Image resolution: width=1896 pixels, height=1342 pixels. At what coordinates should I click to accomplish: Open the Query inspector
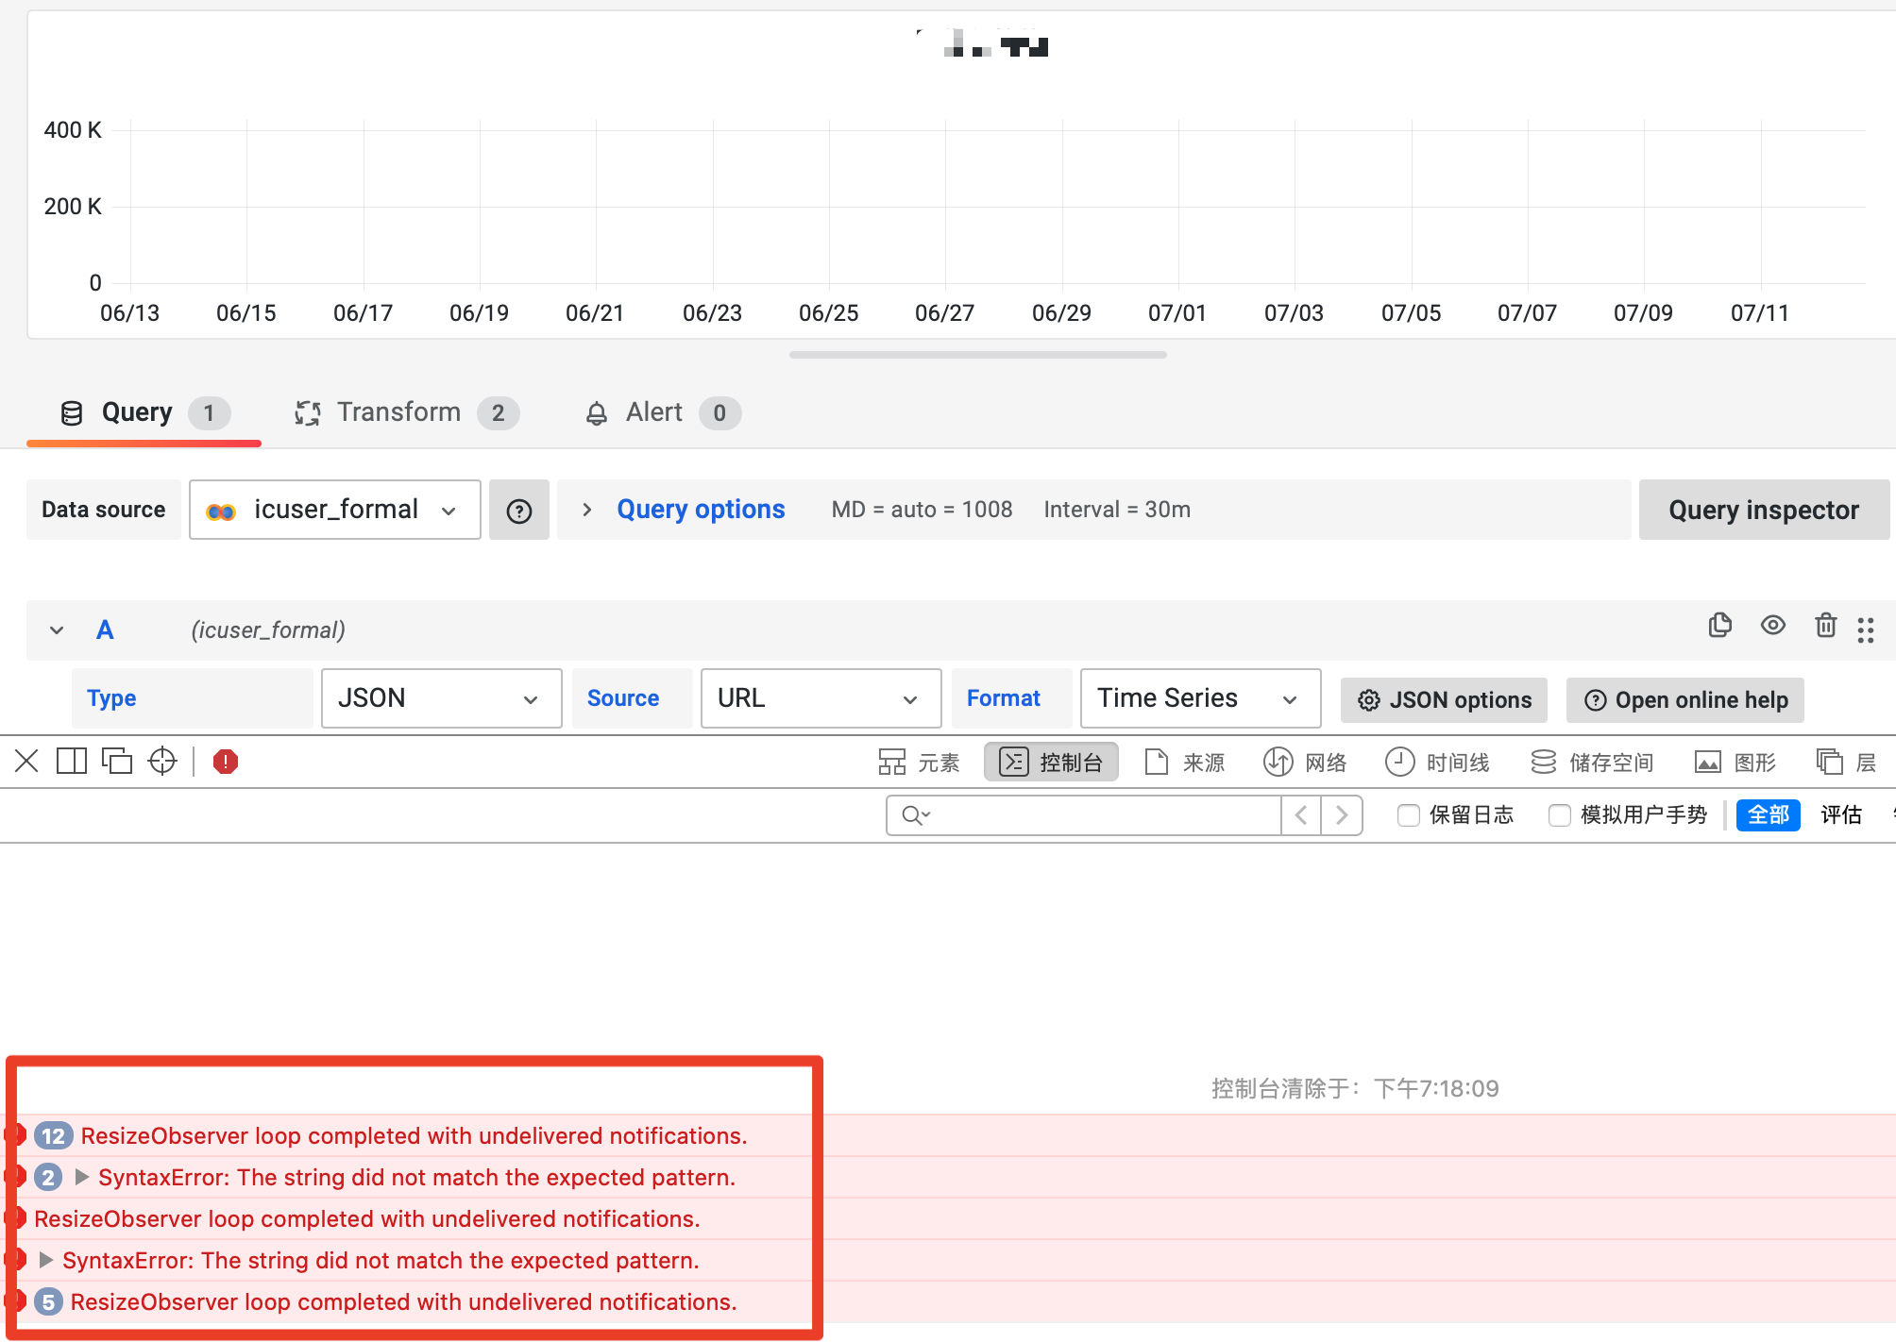click(1764, 510)
